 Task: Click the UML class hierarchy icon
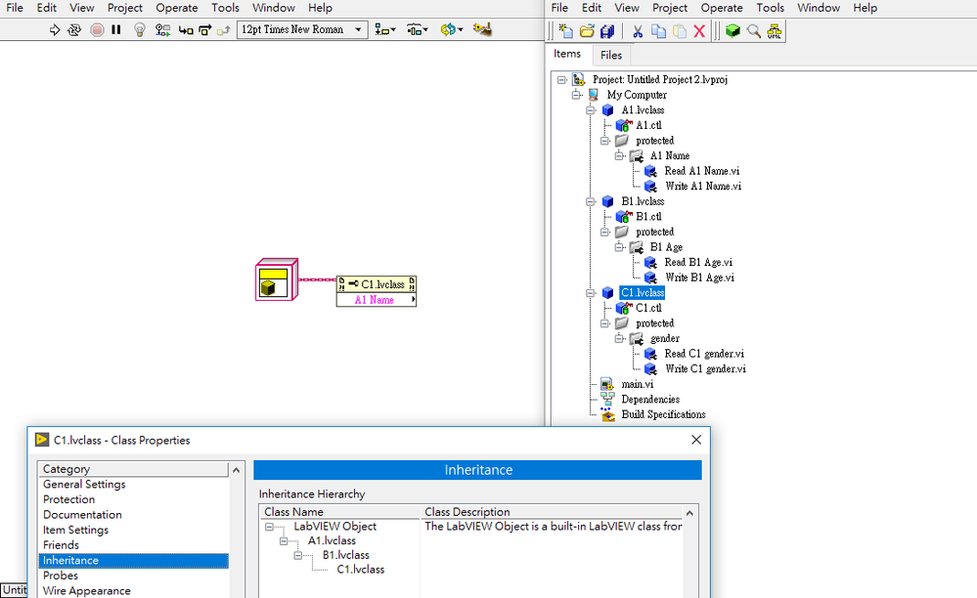775,31
